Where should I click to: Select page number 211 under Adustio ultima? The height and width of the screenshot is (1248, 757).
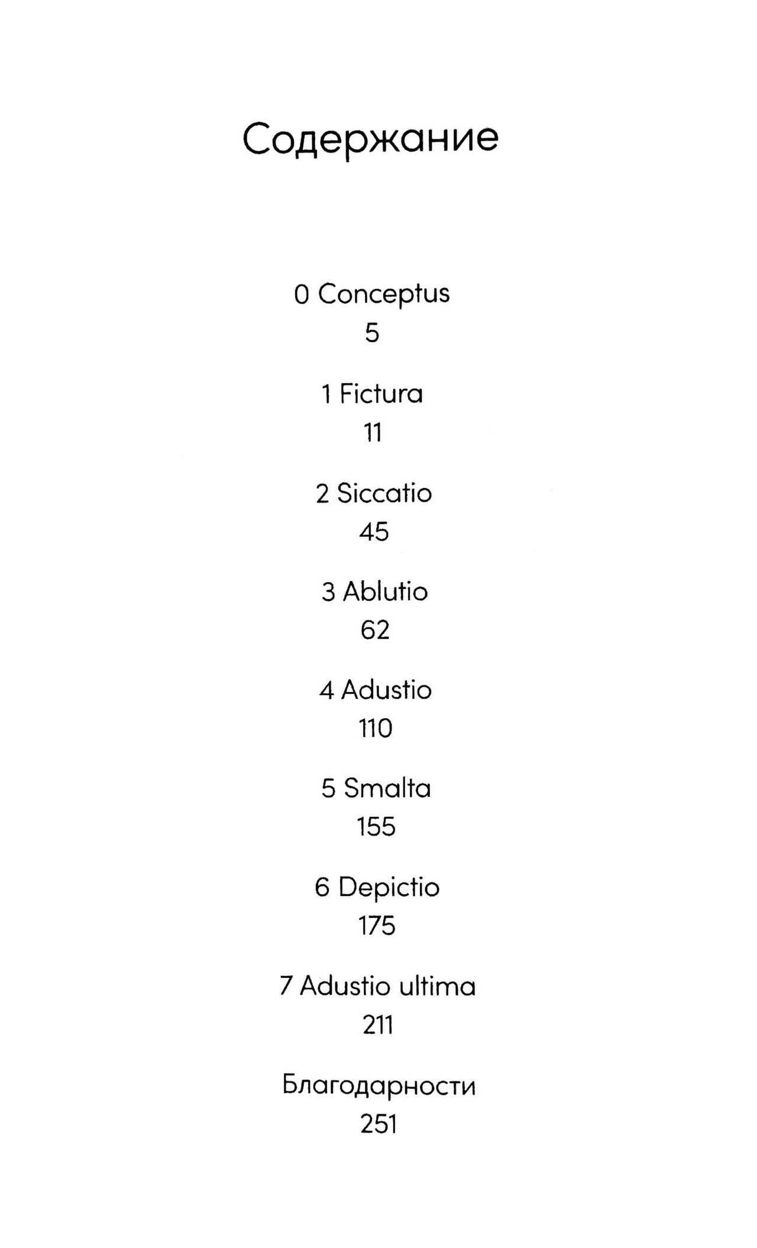(x=378, y=1025)
